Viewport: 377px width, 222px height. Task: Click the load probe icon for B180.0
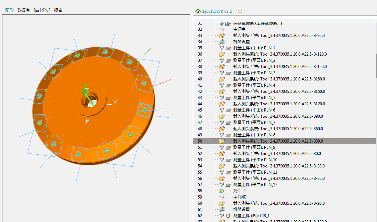222,79
